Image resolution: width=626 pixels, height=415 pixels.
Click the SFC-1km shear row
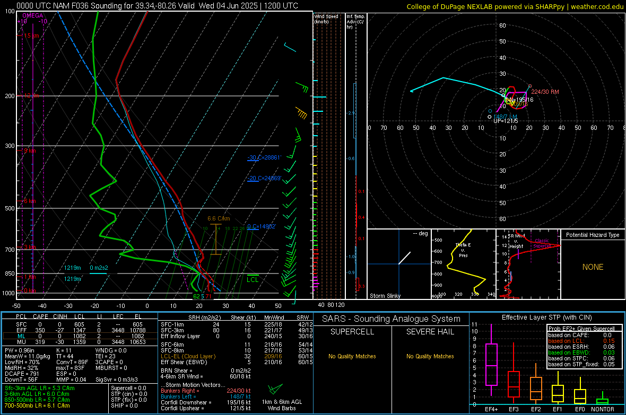coord(237,325)
